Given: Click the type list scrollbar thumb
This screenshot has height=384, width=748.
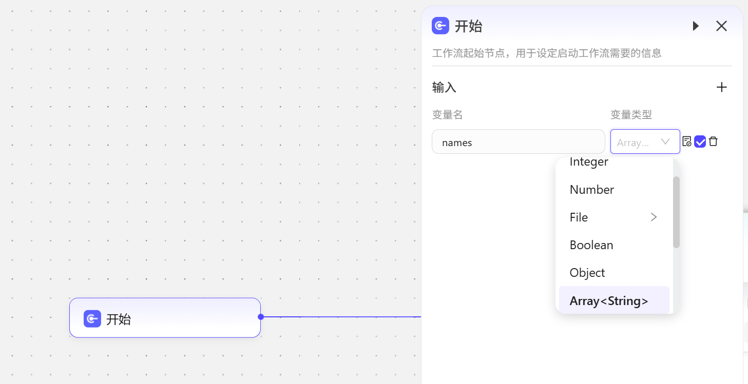Looking at the screenshot, I should point(676,212).
